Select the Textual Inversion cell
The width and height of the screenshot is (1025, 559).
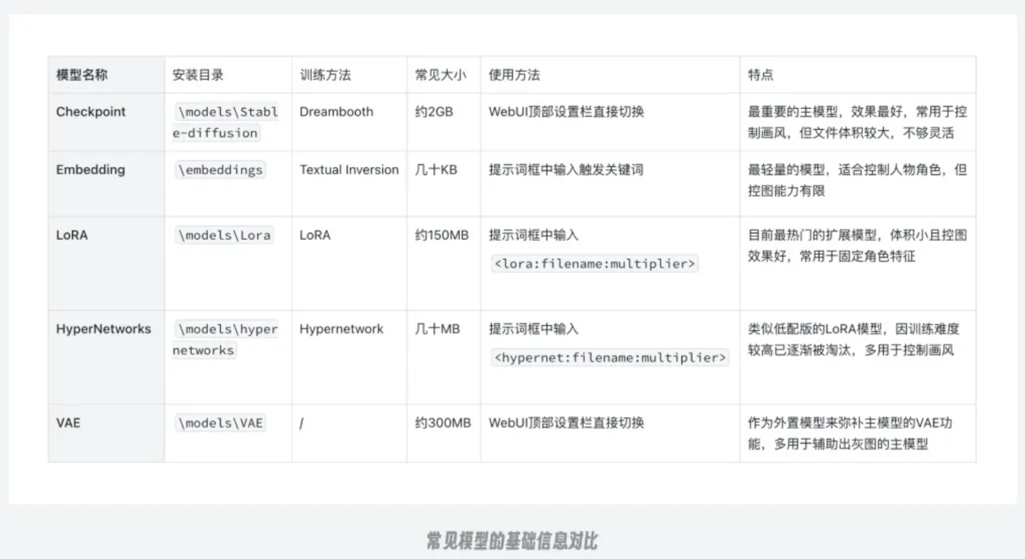click(349, 170)
